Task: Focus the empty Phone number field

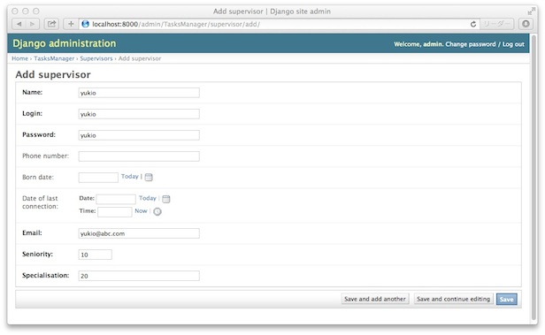Action: (139, 156)
